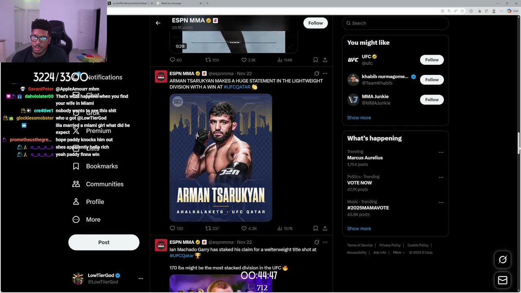Share the Arman Tsarukyan post

click(325, 228)
